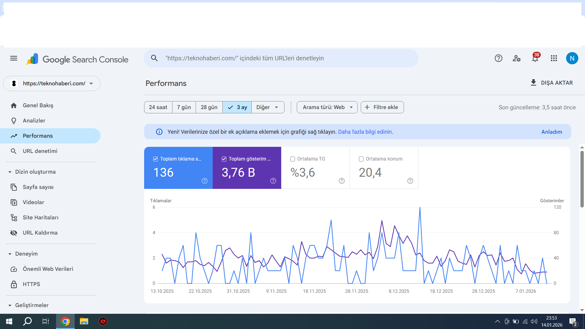Image resolution: width=585 pixels, height=329 pixels.
Task: Click the Filtre ekle button
Action: pos(382,107)
